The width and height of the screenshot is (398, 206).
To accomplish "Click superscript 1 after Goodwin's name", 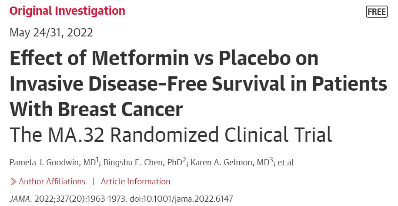I will pos(97,160).
